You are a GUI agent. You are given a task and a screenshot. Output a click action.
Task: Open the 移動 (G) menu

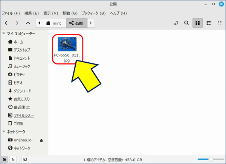[x=70, y=13]
